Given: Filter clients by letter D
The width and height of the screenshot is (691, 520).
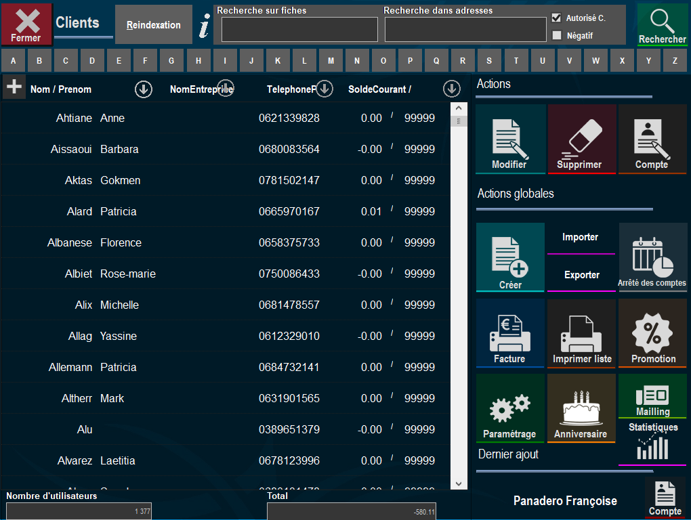Looking at the screenshot, I should pyautogui.click(x=92, y=60).
